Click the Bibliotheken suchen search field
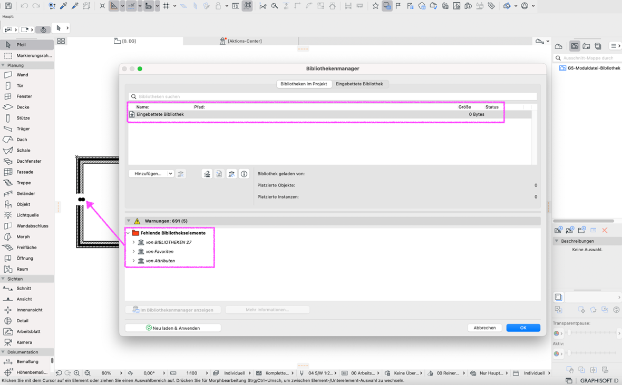 tap(333, 97)
